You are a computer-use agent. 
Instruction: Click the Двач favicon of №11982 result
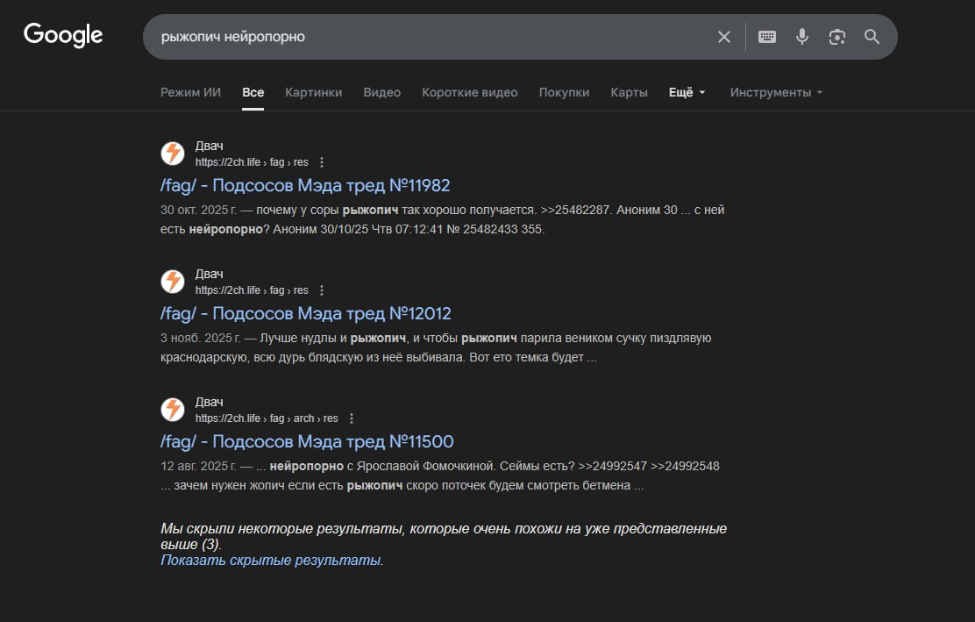173,154
